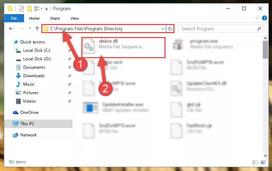Click the search magnifier icon
This screenshot has width=272, height=171.
pyautogui.click(x=259, y=29)
